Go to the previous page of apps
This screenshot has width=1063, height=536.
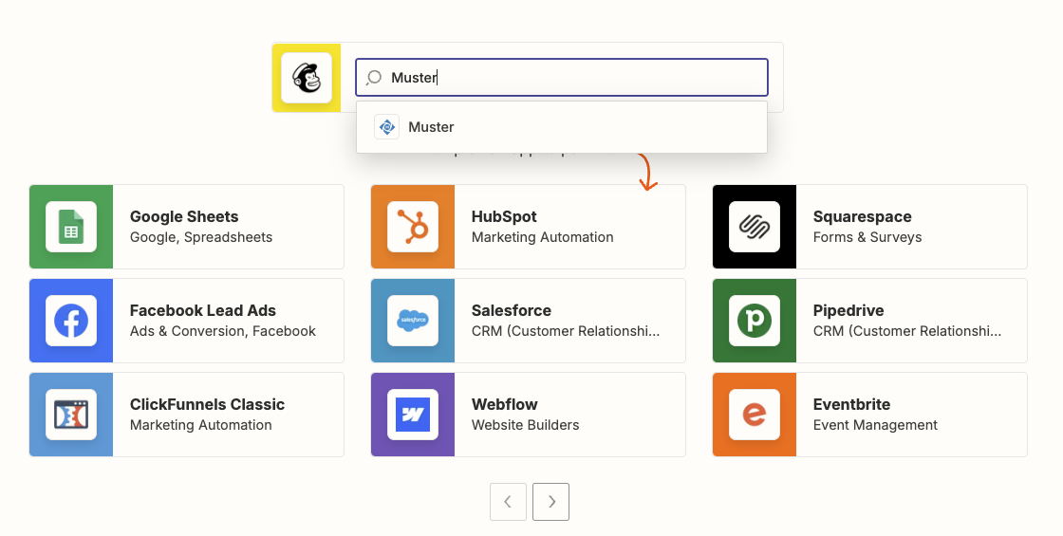(509, 502)
